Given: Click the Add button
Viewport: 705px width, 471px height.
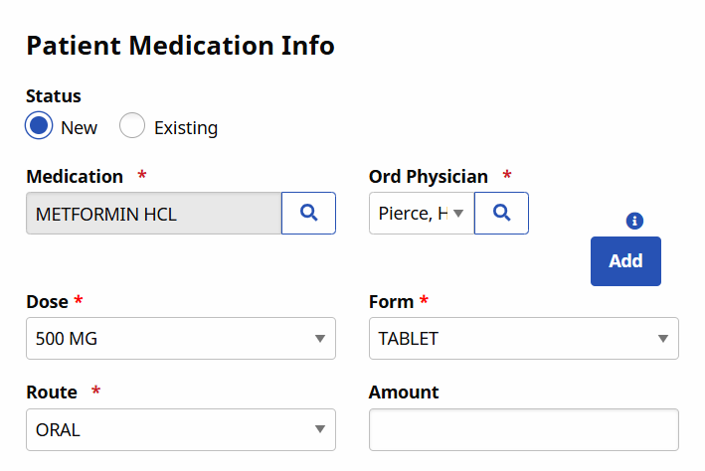Looking at the screenshot, I should [x=625, y=261].
